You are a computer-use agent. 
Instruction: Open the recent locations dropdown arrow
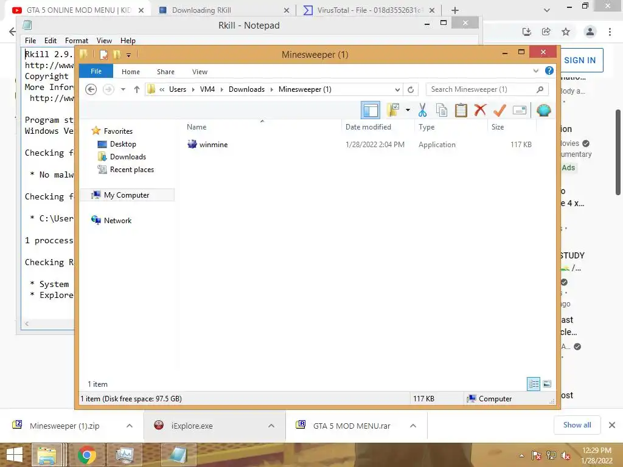tap(123, 89)
